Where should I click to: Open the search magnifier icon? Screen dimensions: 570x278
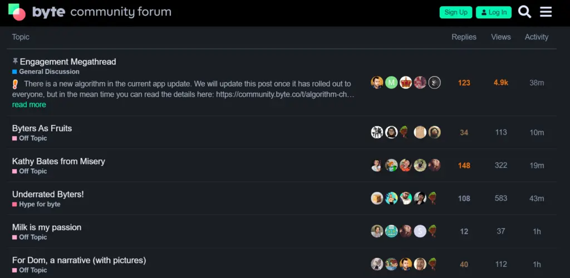(524, 12)
